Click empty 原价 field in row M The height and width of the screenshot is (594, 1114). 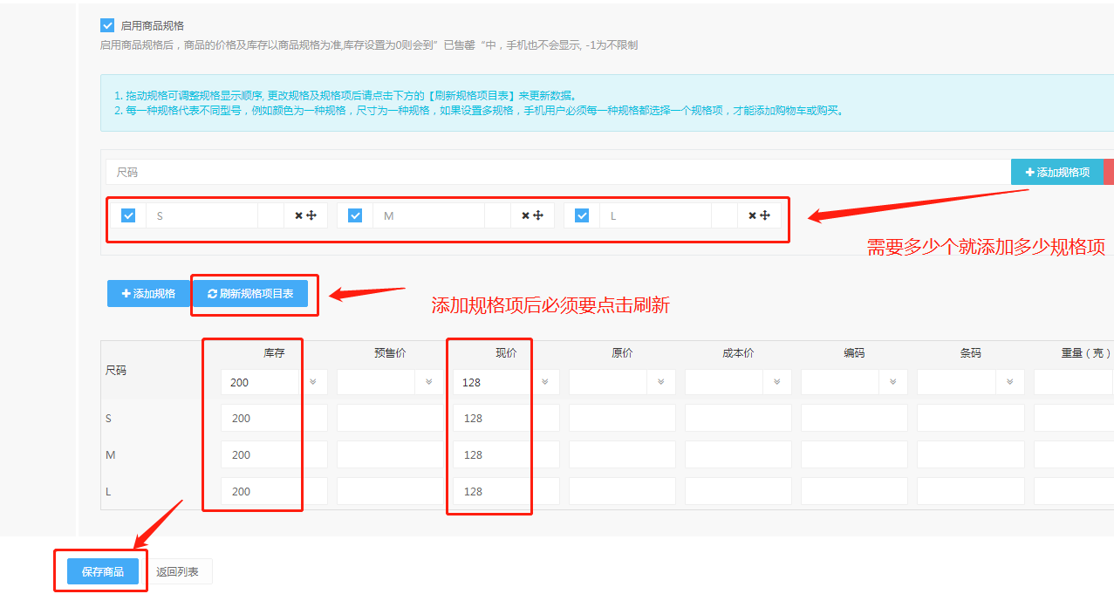coord(622,454)
